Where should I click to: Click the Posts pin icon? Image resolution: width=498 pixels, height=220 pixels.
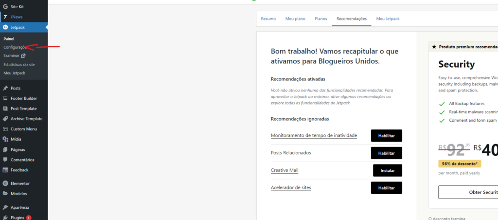pos(5,88)
